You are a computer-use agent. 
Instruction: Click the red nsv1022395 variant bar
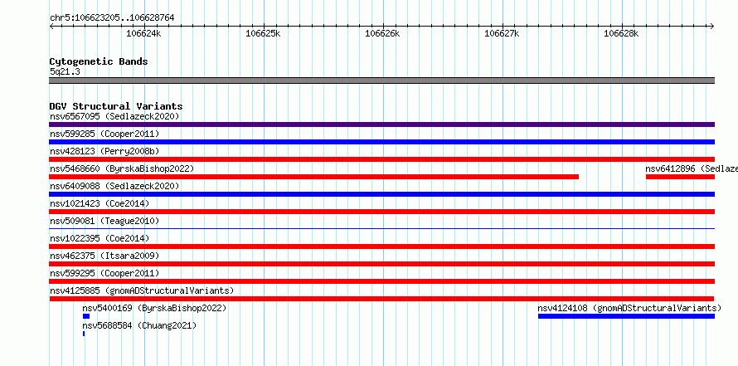381,246
